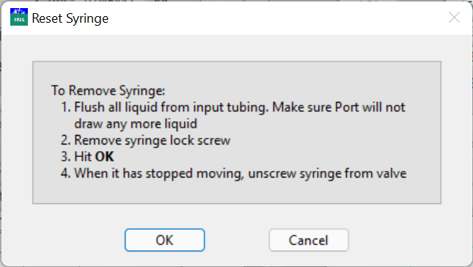Cancel the syringe reset

309,240
